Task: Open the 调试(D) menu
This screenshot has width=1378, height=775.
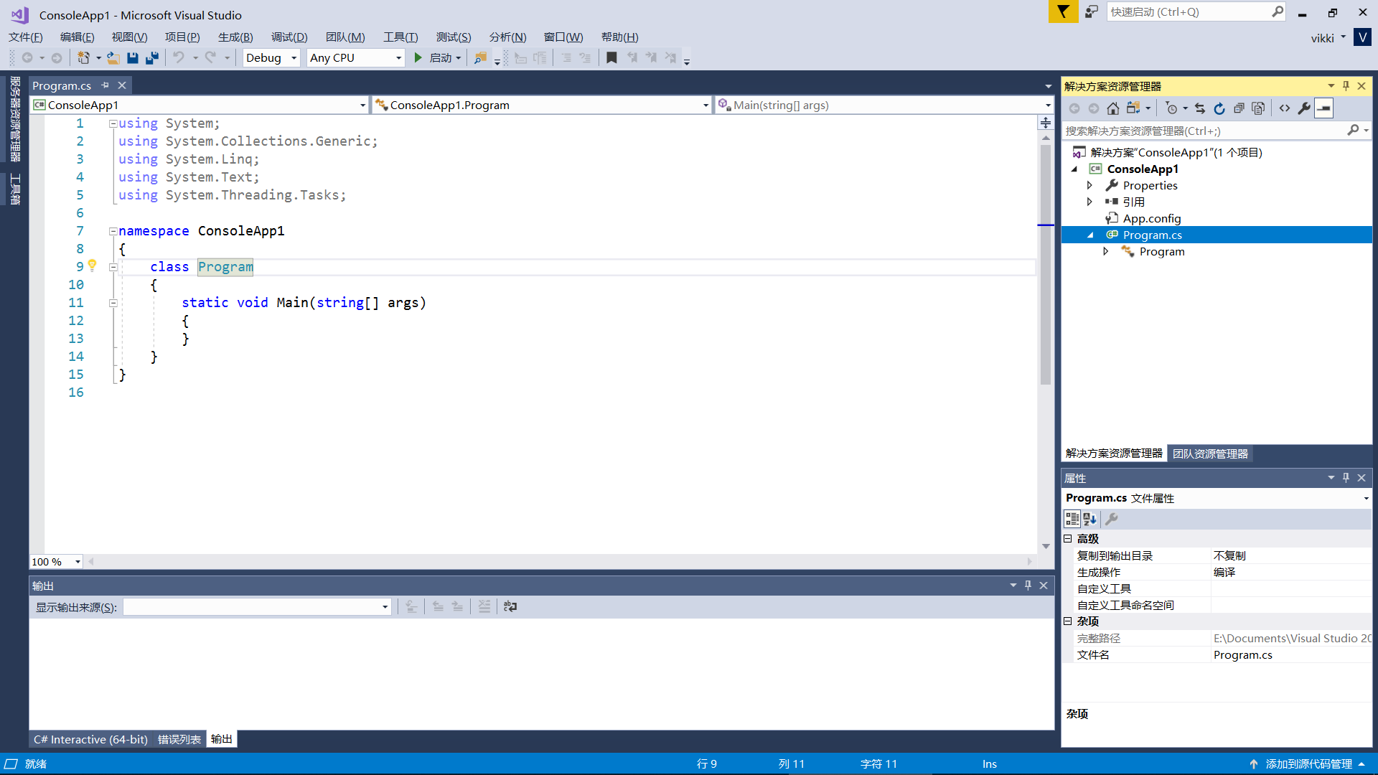Action: [289, 37]
